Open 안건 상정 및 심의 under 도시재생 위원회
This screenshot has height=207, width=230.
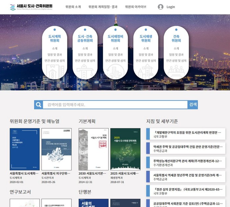point(145,61)
